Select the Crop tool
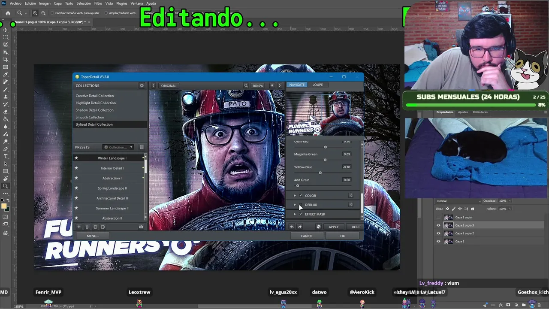The width and height of the screenshot is (549, 309). [x=6, y=60]
